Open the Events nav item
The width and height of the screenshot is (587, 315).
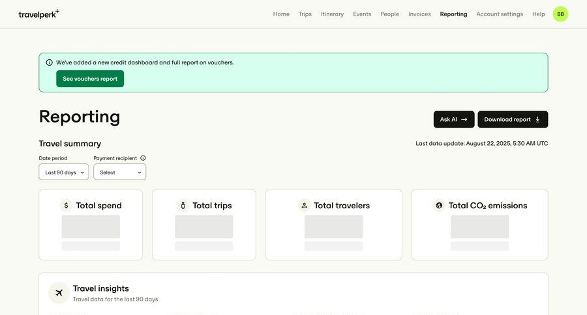362,14
